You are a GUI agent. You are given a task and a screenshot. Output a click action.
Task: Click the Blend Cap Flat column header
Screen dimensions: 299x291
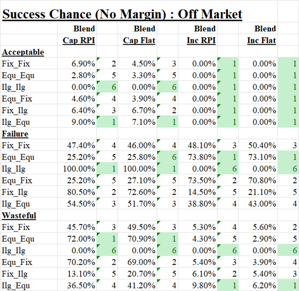tap(139, 41)
